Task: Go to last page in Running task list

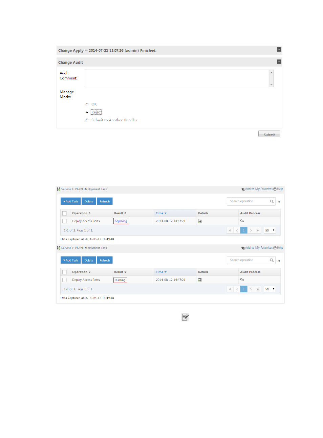Action: pyautogui.click(x=258, y=289)
